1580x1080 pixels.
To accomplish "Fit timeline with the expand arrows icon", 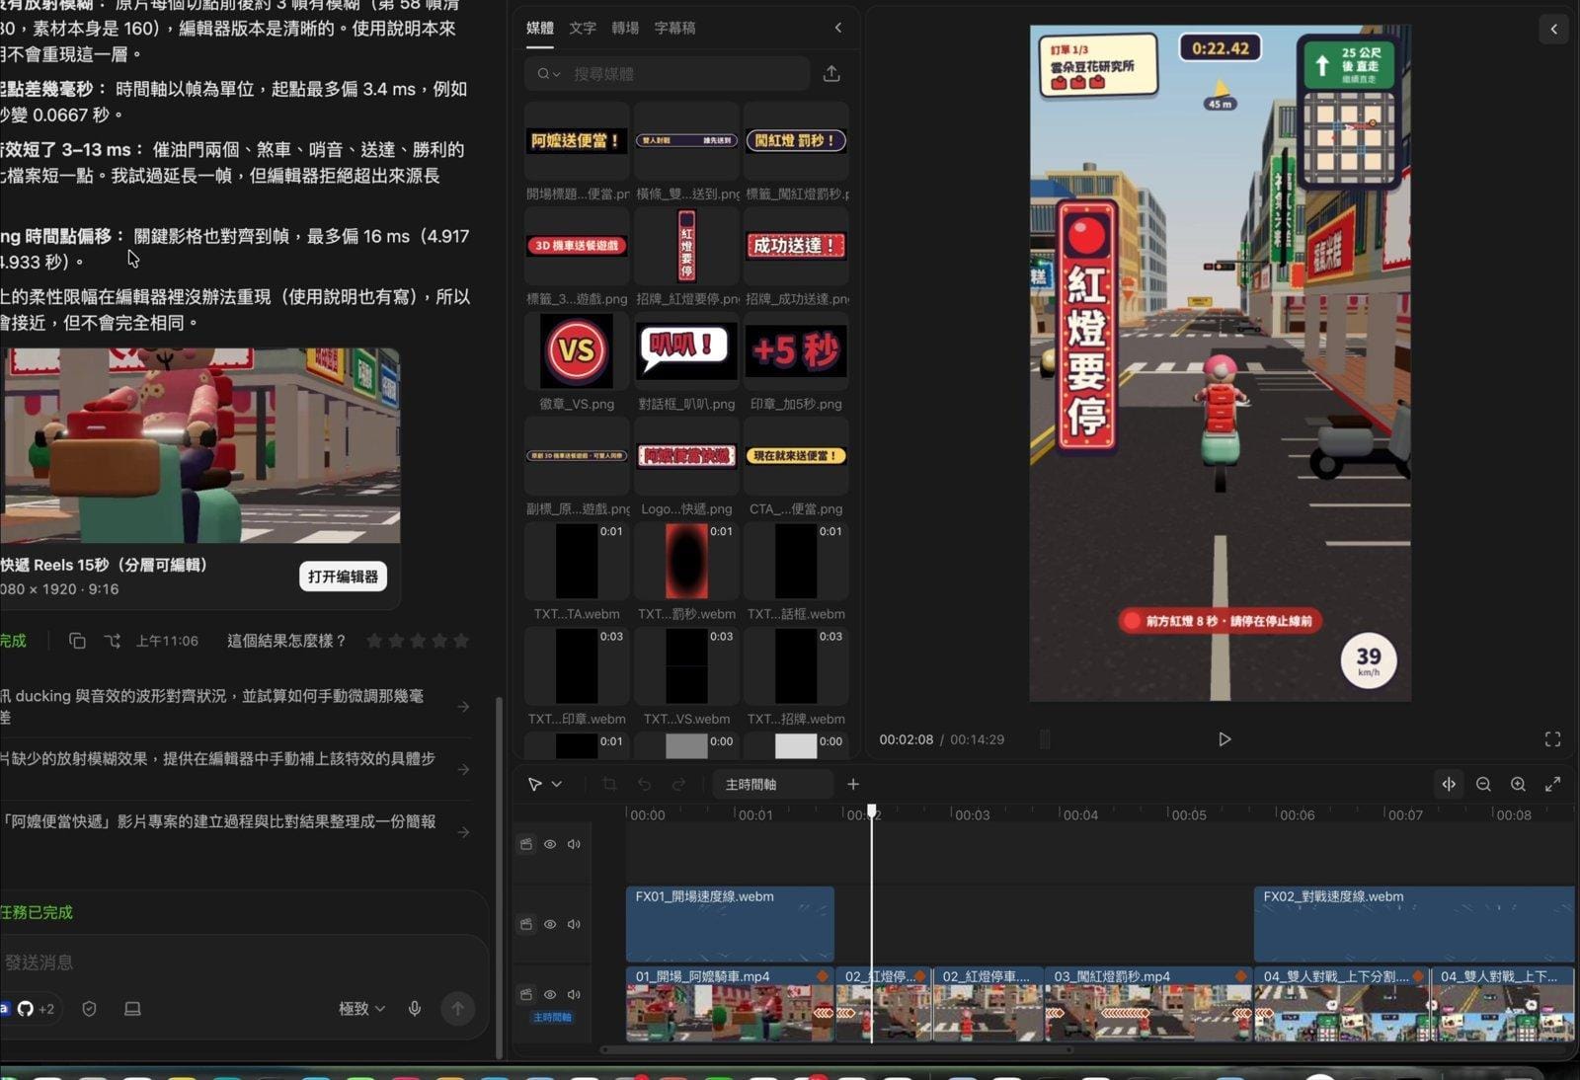I will 1552,784.
